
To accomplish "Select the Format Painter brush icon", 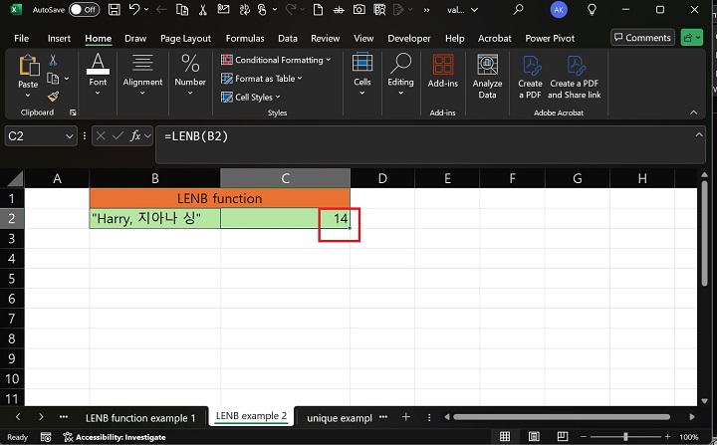I will [x=53, y=96].
